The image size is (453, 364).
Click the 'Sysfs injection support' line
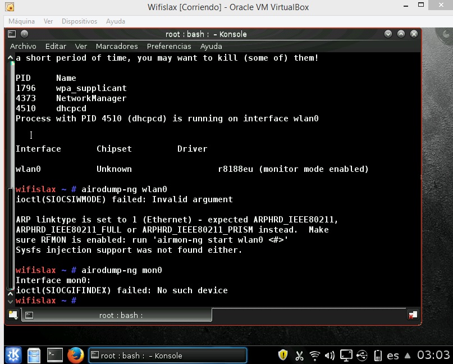[x=129, y=250]
